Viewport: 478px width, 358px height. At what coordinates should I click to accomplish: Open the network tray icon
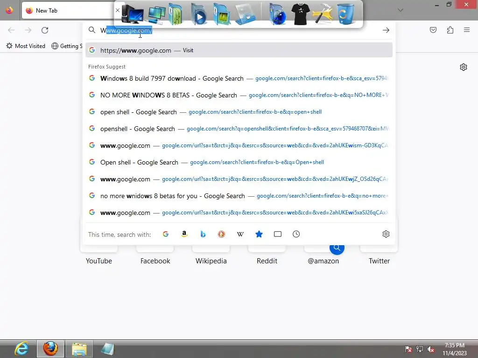420,349
